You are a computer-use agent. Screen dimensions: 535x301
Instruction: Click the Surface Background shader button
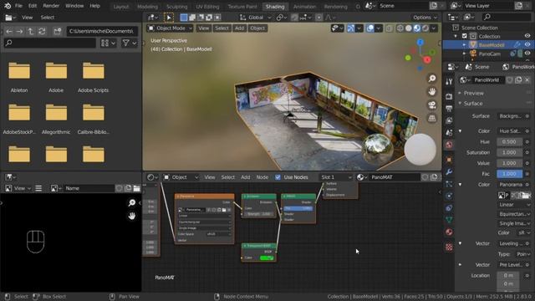(511, 116)
